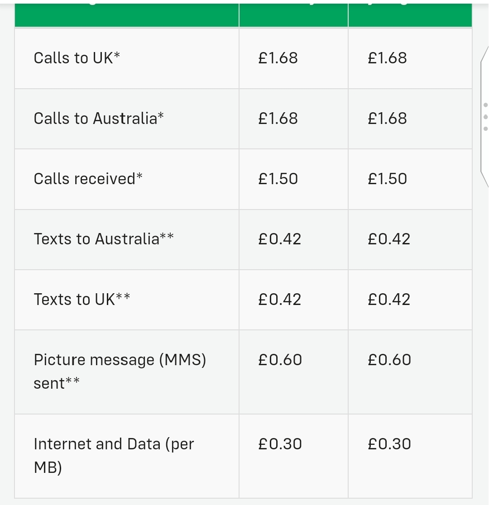Viewport: 489px width, 505px height.
Task: Click "Picture message (MMS) sent**" label
Action: coord(120,372)
